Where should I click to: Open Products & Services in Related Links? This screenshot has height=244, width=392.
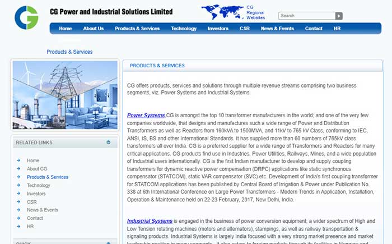pyautogui.click(x=48, y=177)
